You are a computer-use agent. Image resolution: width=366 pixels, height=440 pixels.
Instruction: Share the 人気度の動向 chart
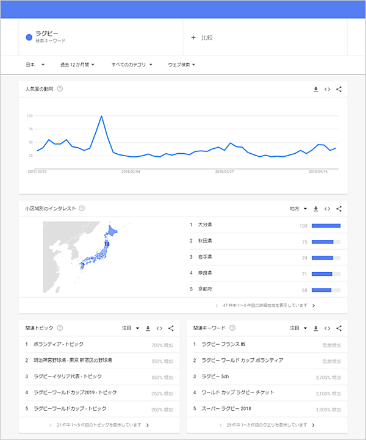(x=339, y=90)
